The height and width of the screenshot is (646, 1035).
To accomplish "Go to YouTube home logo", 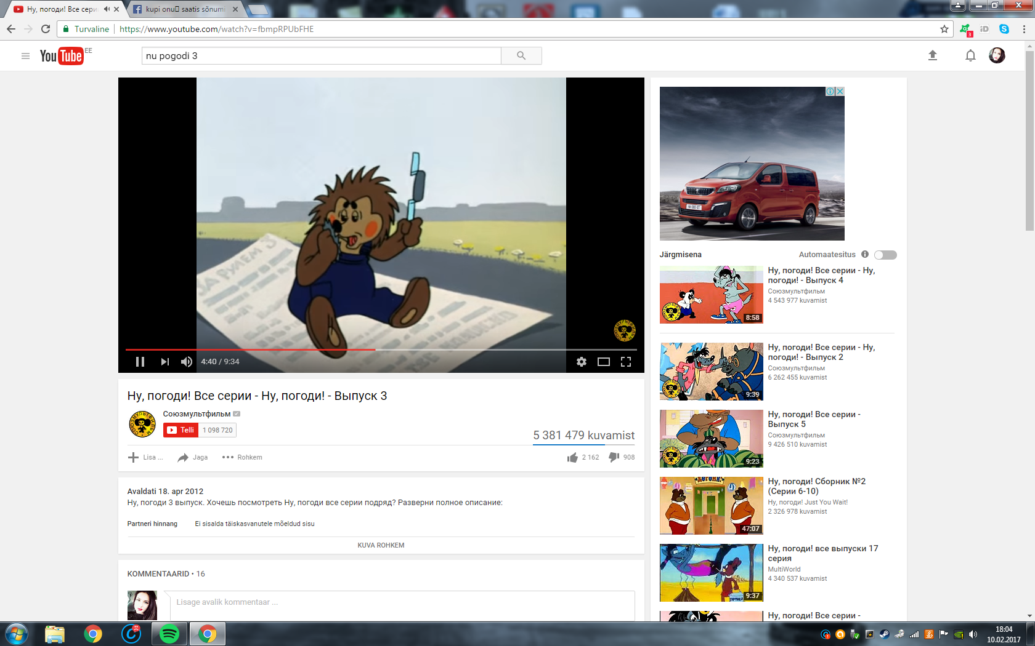I will [x=61, y=56].
